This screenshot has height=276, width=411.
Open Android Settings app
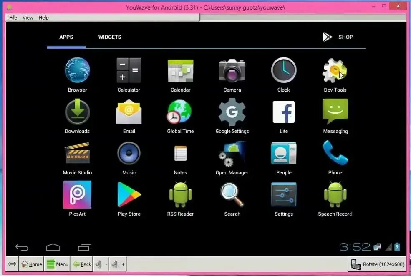click(x=284, y=195)
